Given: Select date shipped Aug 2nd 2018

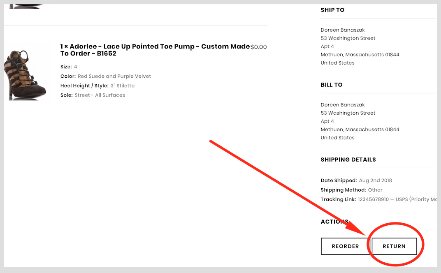Looking at the screenshot, I should [375, 180].
